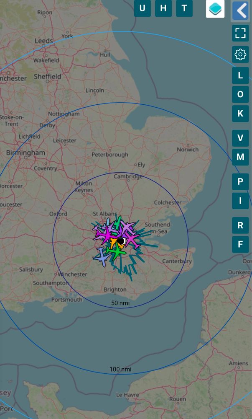252x419 pixels.
Task: Open the settings gear
Action: [x=240, y=54]
